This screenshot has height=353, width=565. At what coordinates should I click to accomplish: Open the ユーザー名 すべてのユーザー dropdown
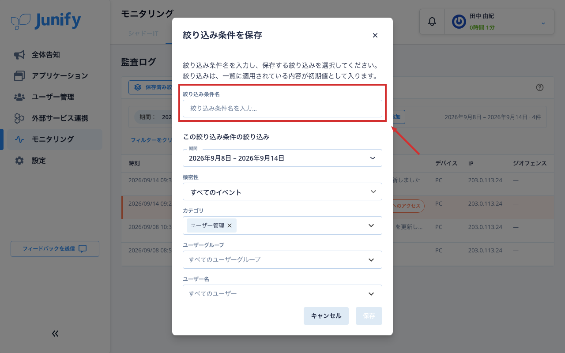(x=282, y=291)
